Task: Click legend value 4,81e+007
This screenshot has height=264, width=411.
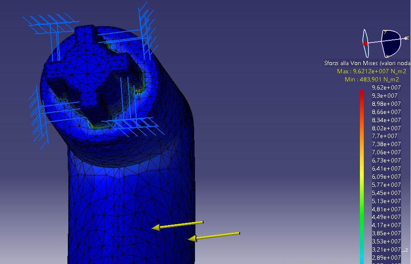Action: (387, 209)
